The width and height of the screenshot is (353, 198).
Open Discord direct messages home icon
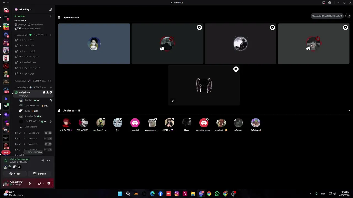[6, 10]
